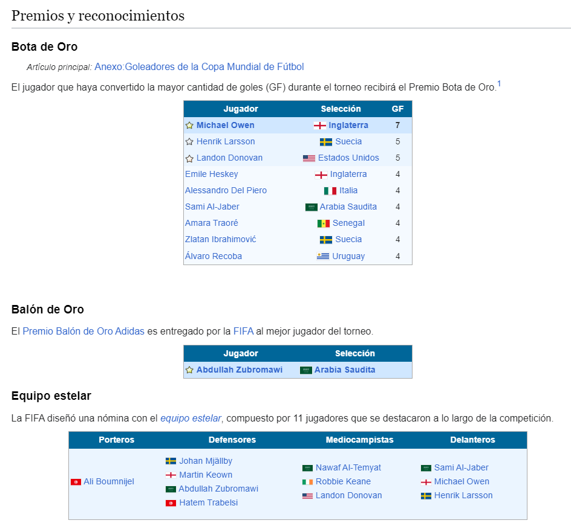The height and width of the screenshot is (526, 571).
Task: Open Emile Heskey player link
Action: coord(212,174)
